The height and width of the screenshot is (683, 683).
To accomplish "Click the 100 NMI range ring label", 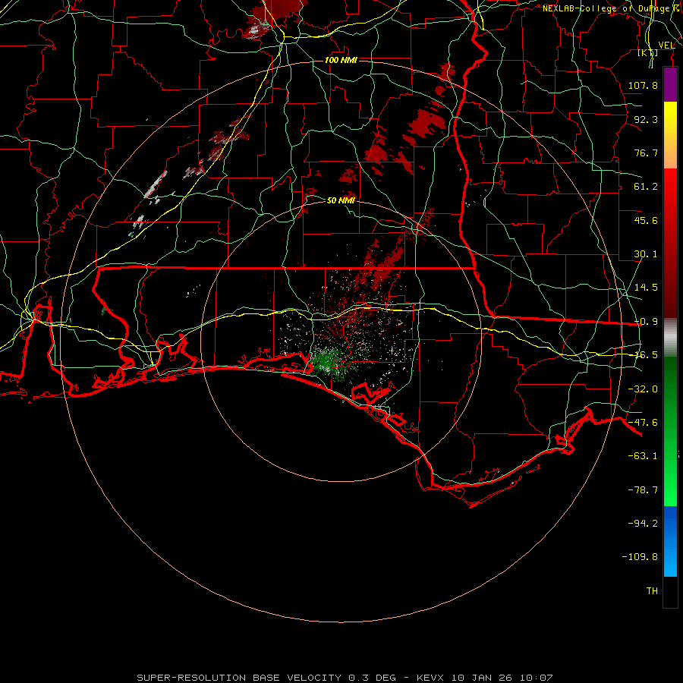I will (341, 60).
